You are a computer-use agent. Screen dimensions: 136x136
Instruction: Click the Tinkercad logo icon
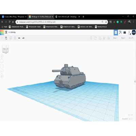coord(2,32)
